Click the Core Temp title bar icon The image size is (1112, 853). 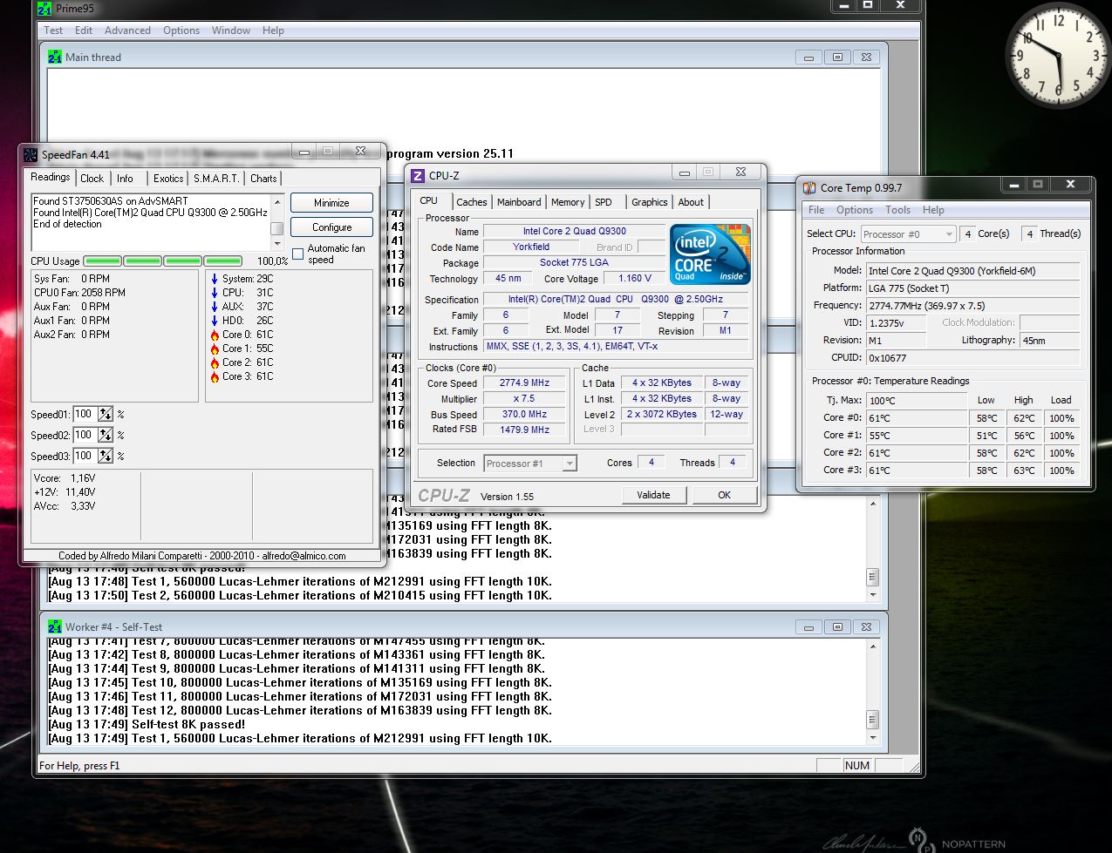coord(809,187)
